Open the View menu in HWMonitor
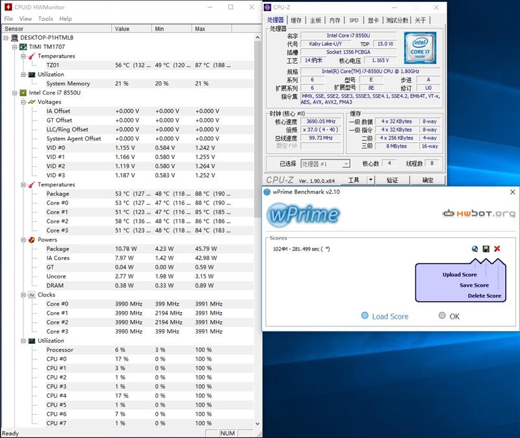The width and height of the screenshot is (520, 438). point(25,18)
